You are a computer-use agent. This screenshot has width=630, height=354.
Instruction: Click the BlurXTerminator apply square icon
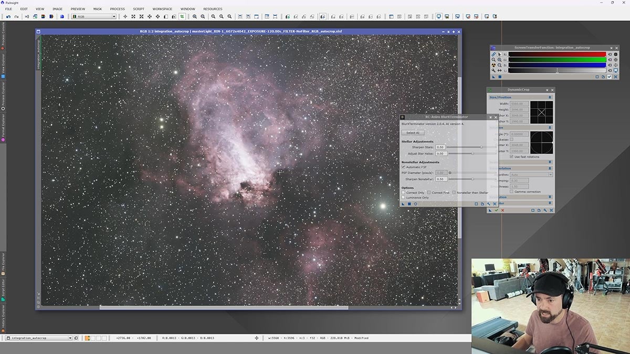tap(409, 203)
